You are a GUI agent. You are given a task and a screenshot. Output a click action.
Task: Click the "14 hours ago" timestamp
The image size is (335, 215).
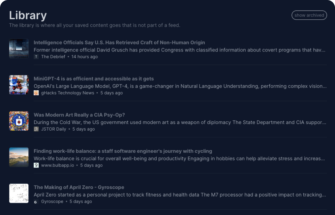coord(85,57)
